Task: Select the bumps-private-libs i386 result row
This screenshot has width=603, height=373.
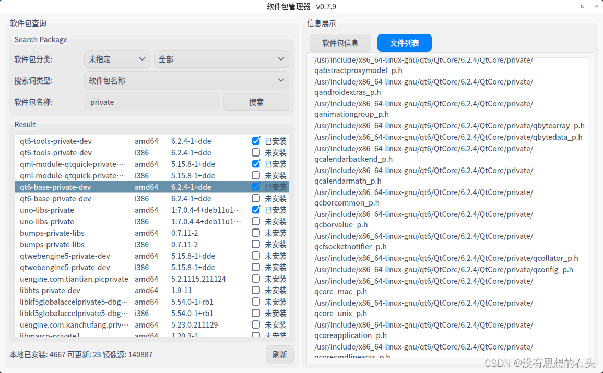Action: 131,244
